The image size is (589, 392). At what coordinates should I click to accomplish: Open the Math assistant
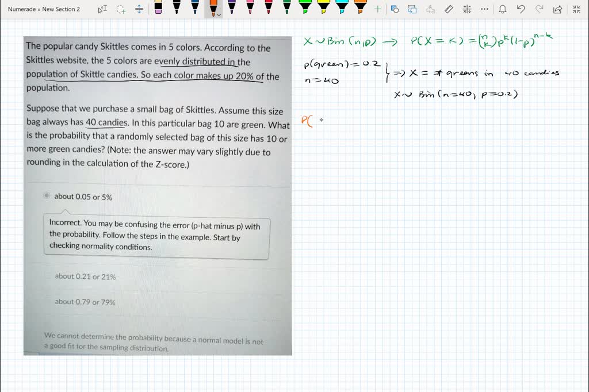467,9
